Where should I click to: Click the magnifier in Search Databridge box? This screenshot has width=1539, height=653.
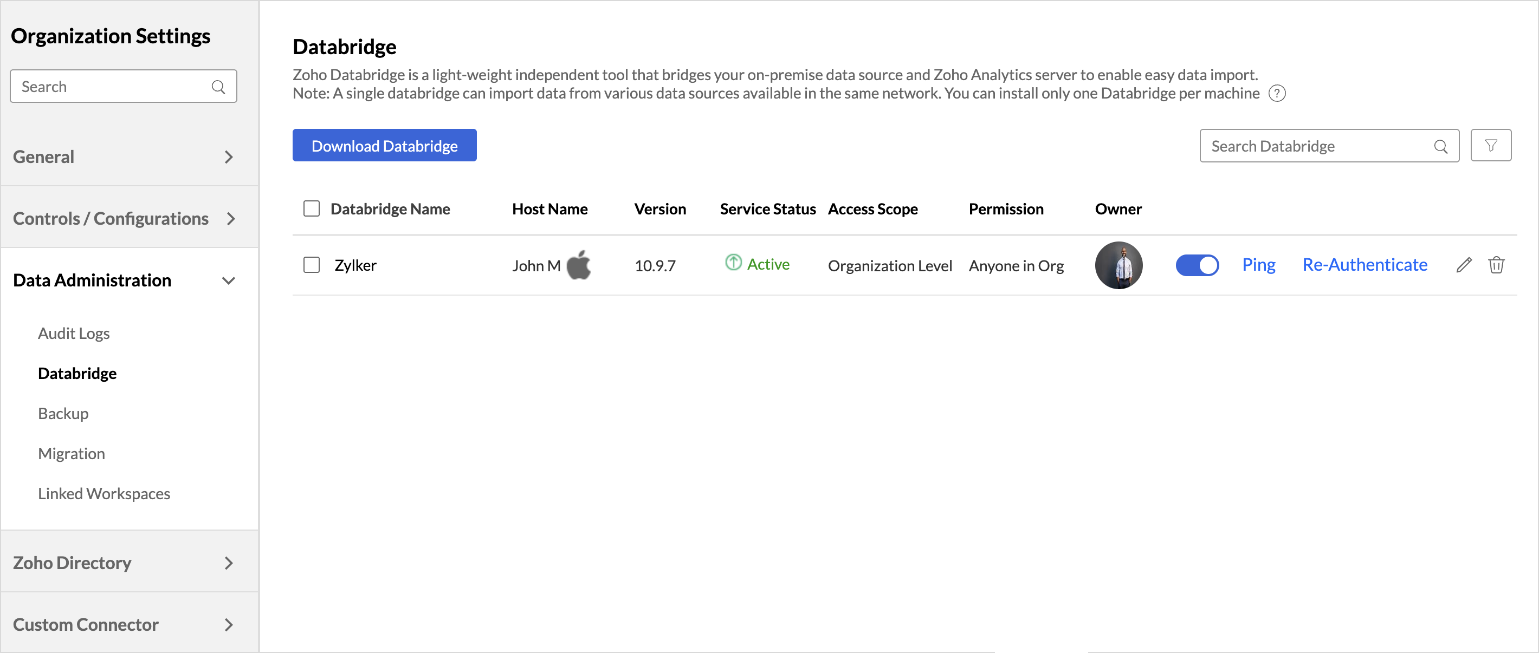point(1440,146)
